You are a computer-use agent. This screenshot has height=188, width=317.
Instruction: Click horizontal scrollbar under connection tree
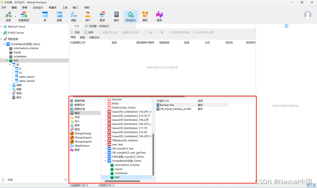[122, 181]
